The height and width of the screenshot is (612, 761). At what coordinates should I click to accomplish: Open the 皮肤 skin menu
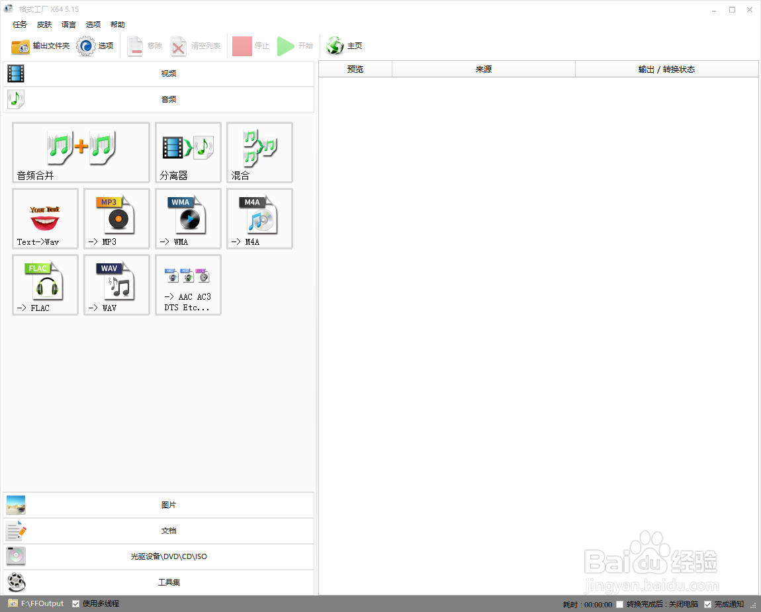44,24
